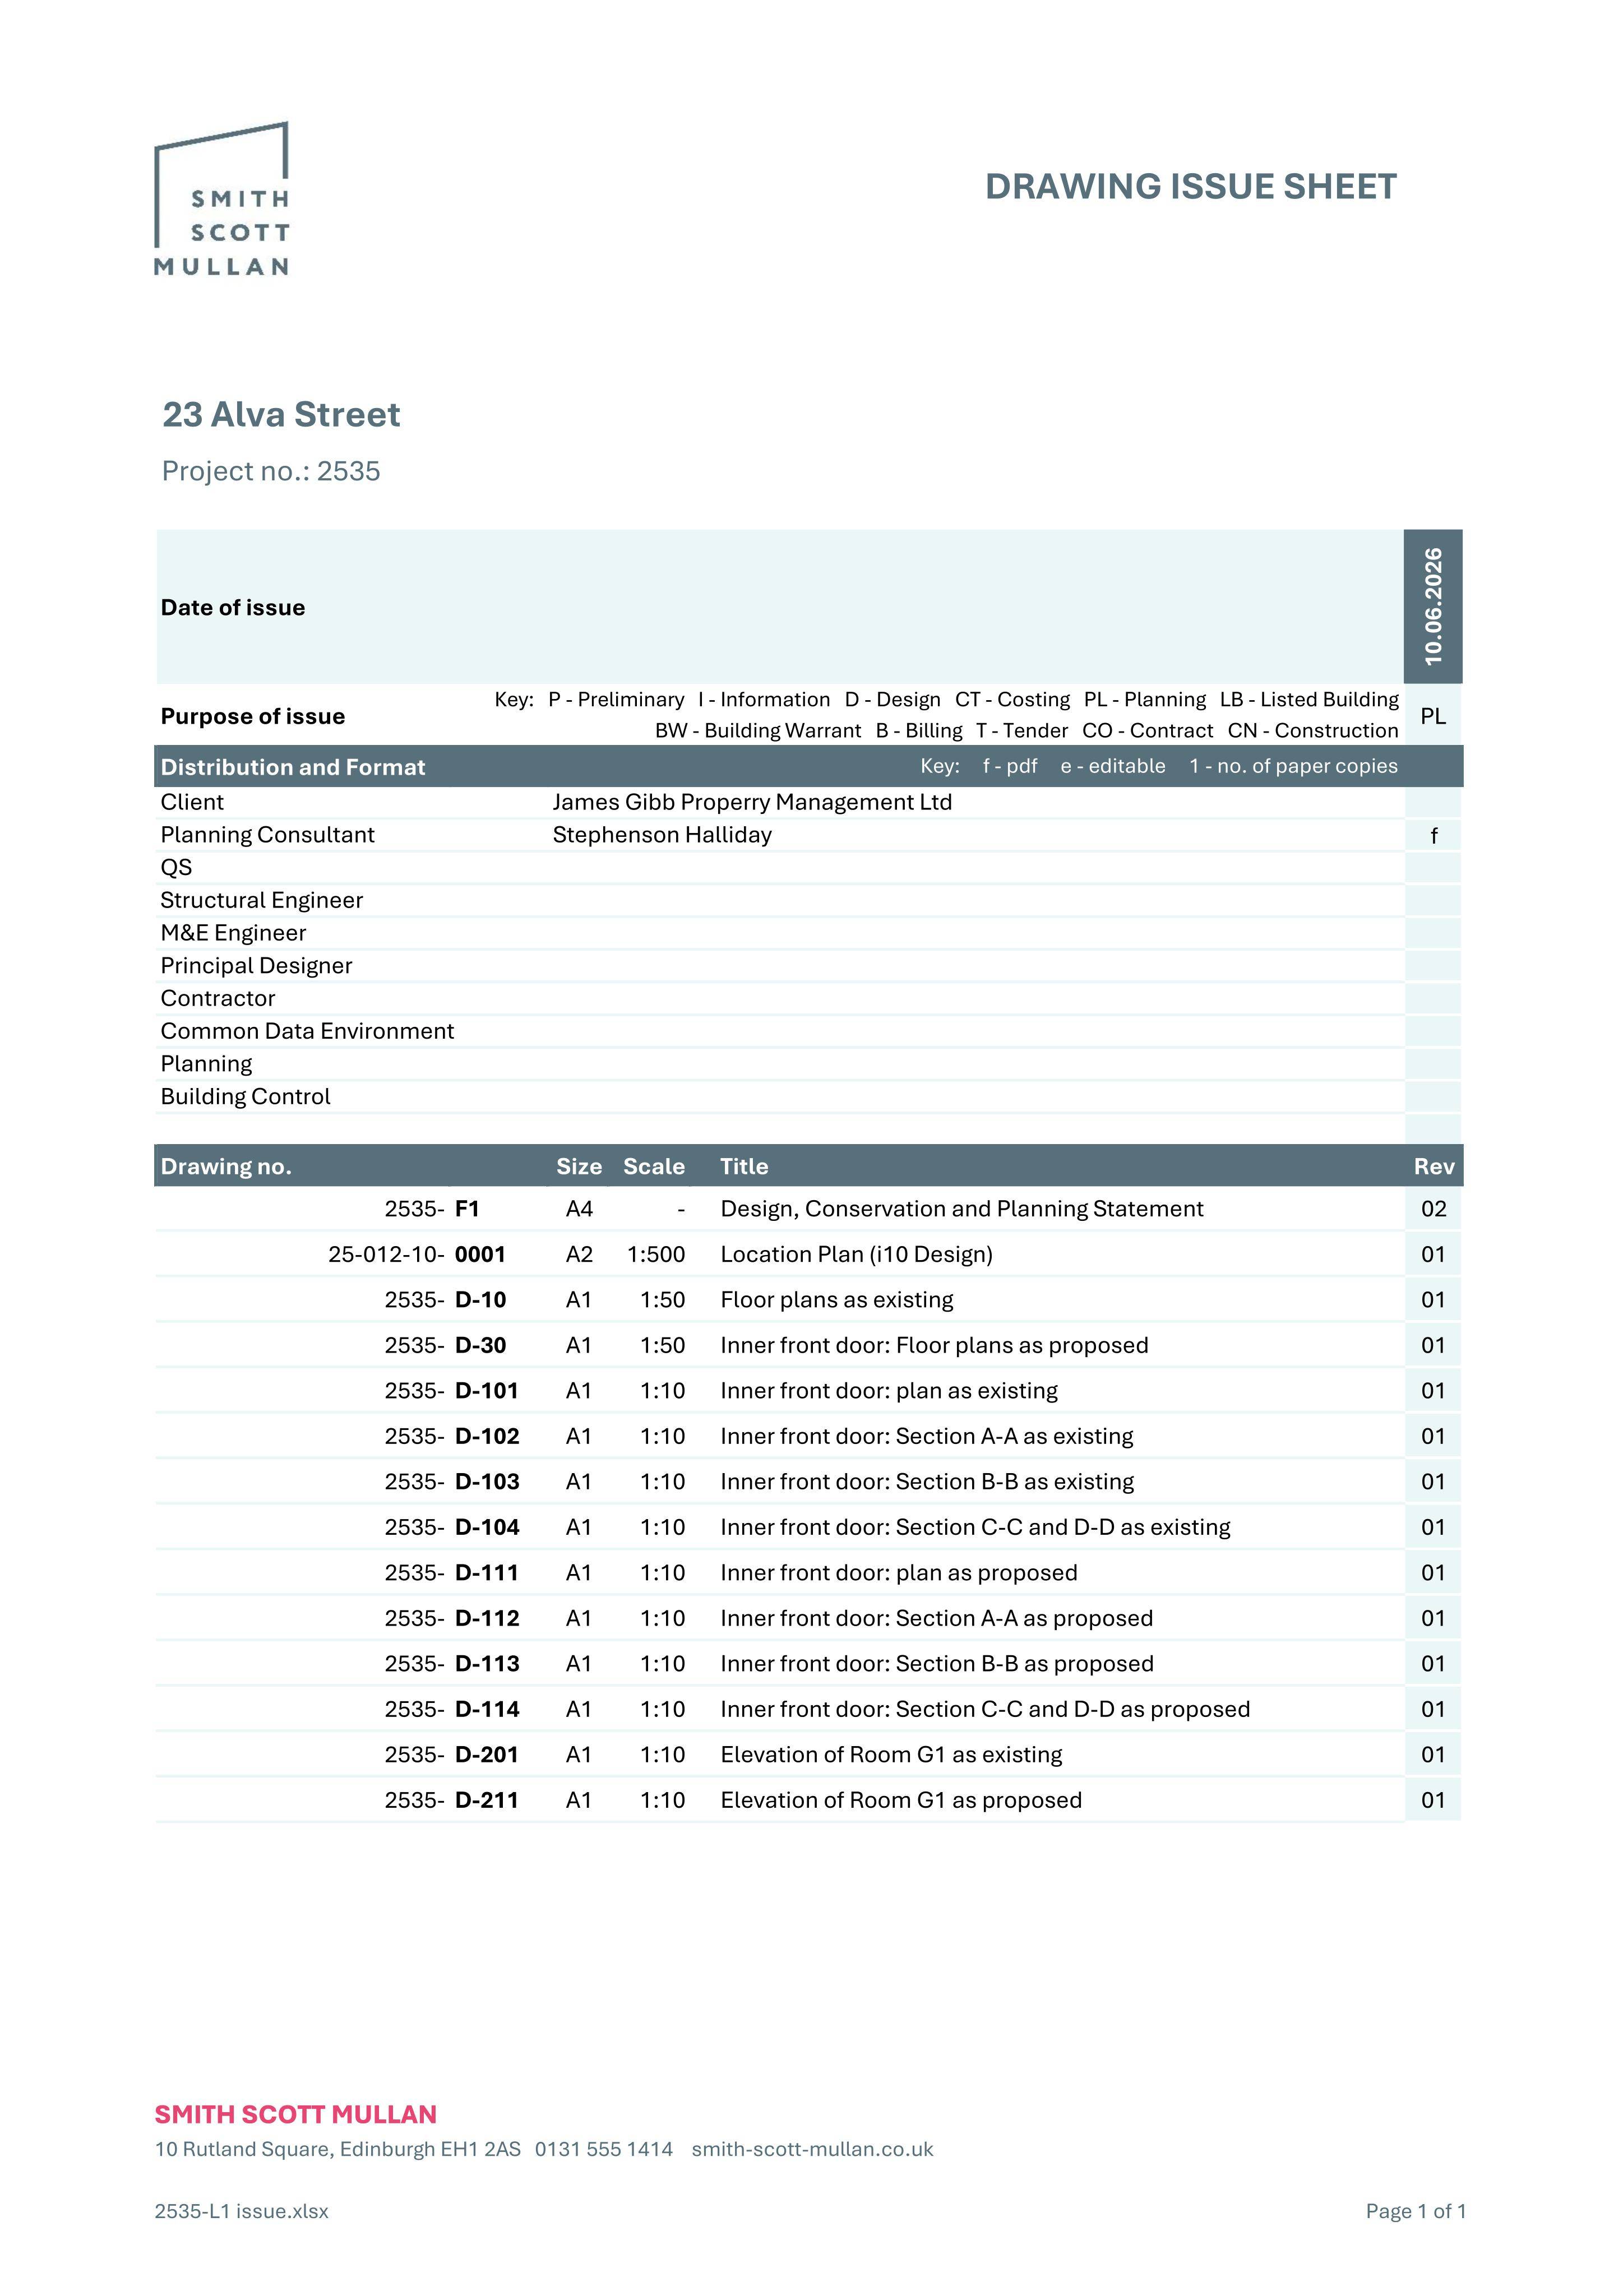Click the 'Contractor' row label
The height and width of the screenshot is (2296, 1623).
(x=217, y=998)
